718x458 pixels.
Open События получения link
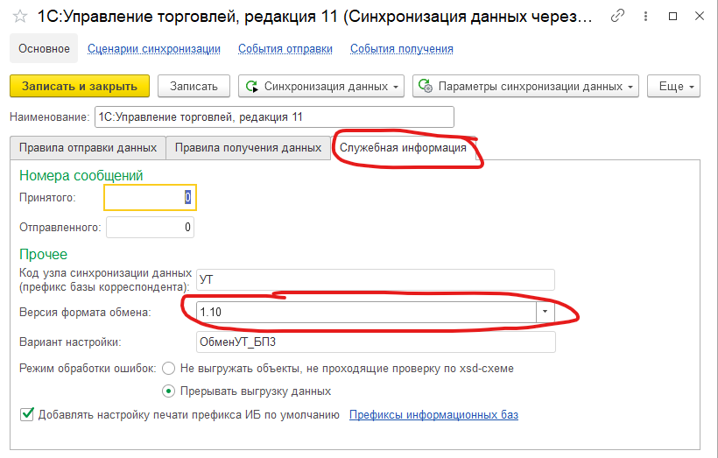(402, 48)
